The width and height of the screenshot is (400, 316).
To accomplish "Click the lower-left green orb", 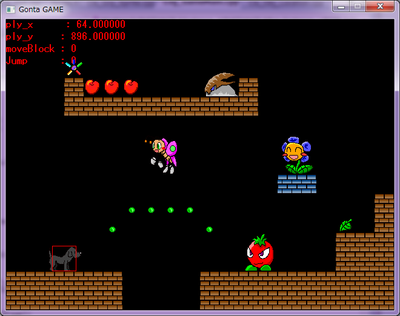I will pyautogui.click(x=112, y=229).
